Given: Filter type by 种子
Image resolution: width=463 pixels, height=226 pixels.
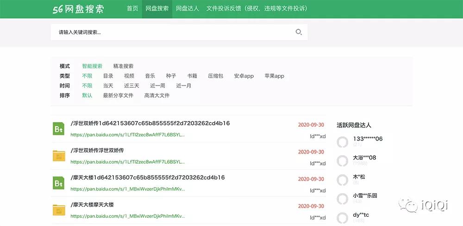Looking at the screenshot, I should [171, 76].
